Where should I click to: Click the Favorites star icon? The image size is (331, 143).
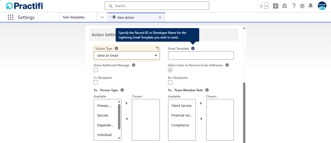261,6
